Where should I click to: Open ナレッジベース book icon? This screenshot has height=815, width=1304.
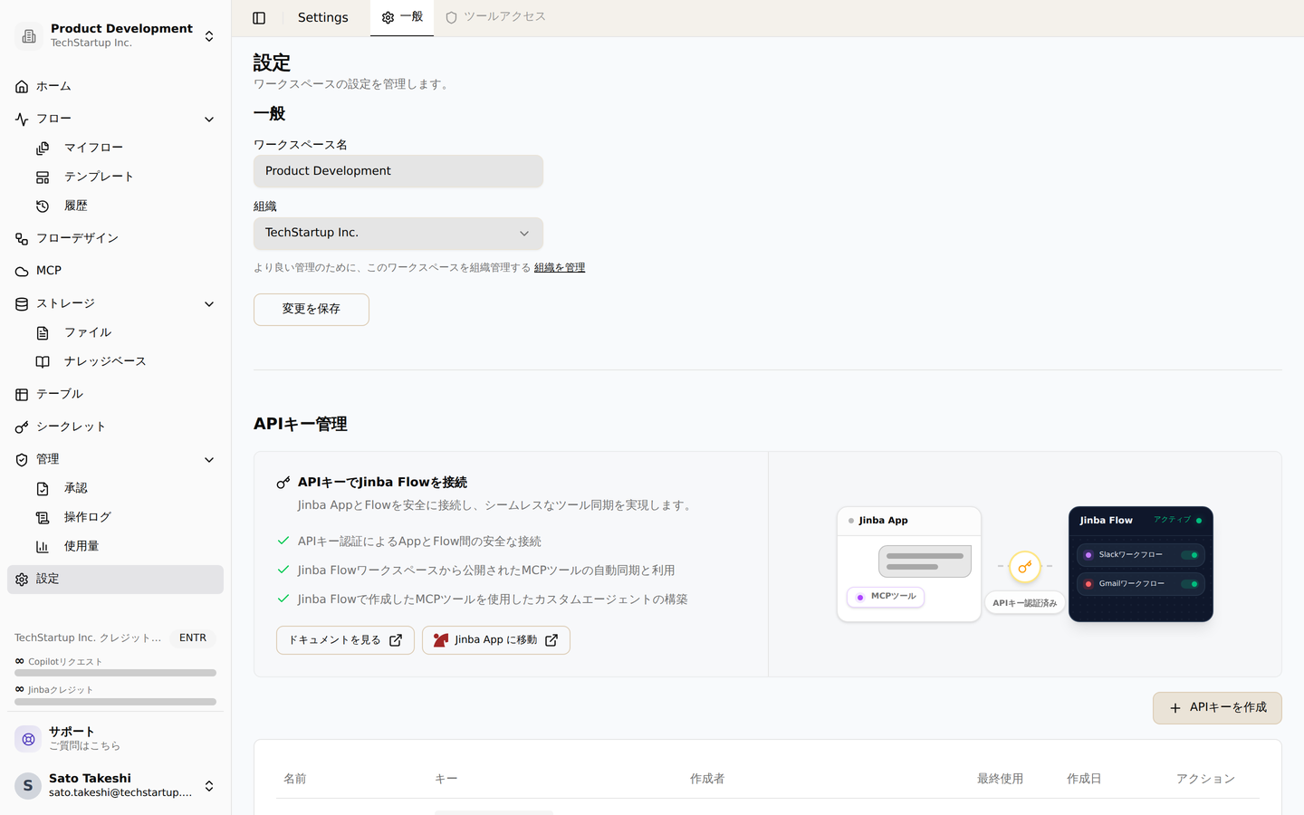coord(43,362)
